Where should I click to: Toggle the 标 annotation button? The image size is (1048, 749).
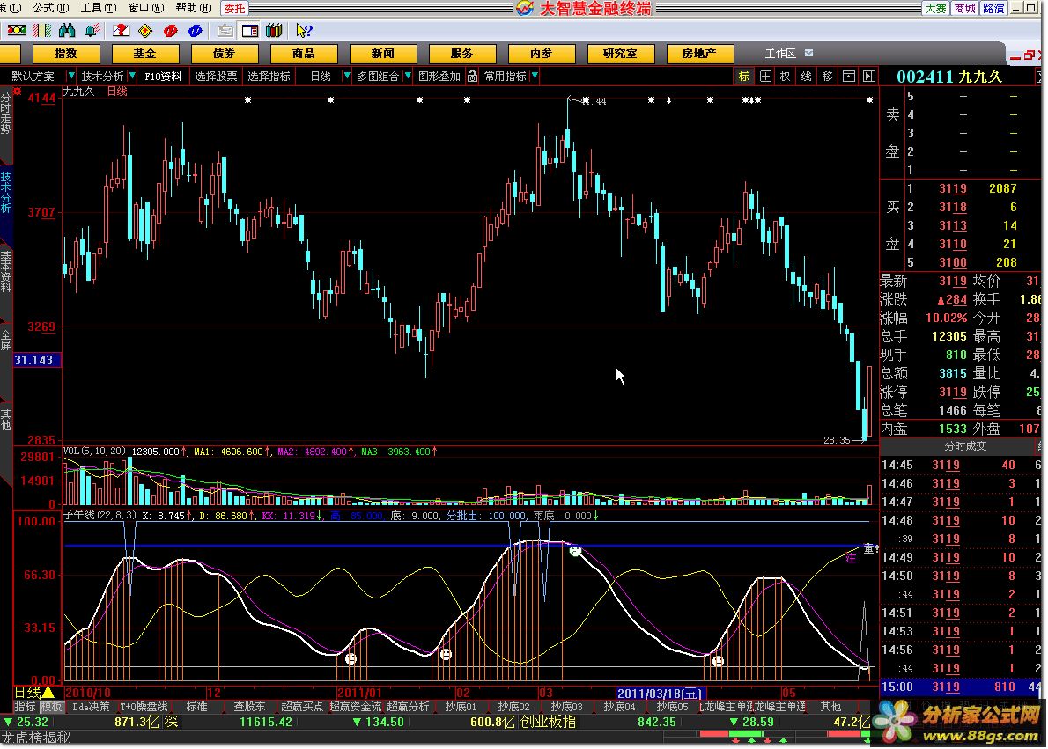pos(744,77)
